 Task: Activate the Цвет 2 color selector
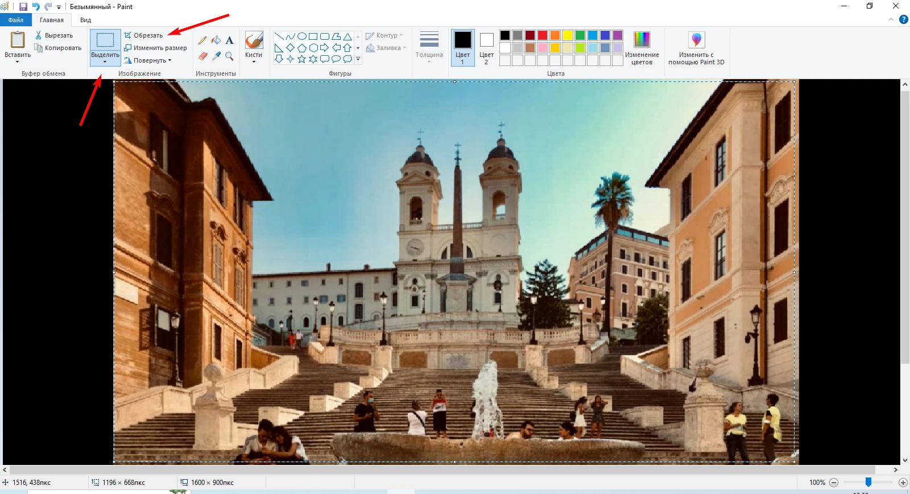[x=486, y=48]
